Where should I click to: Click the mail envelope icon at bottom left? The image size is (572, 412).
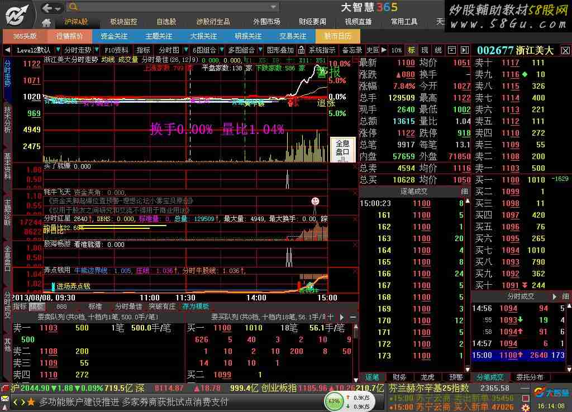click(4, 399)
